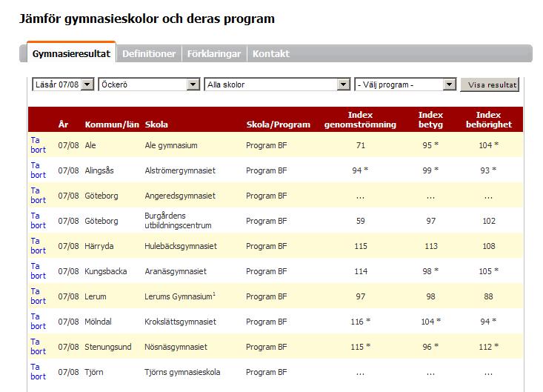Click Program BF in the Tjörns gymnasieskola row
This screenshot has width=543, height=392.
[x=266, y=372]
